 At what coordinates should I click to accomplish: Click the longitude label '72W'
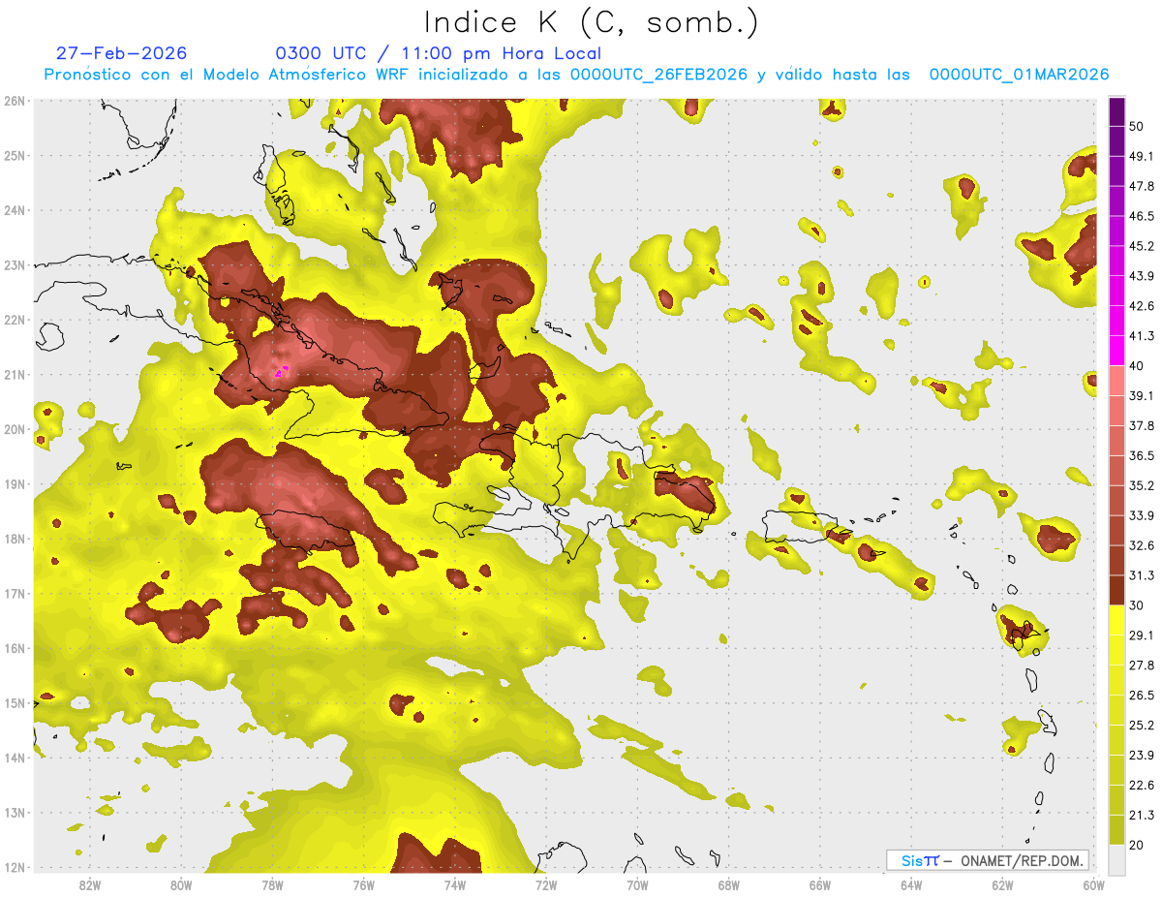coord(545,884)
